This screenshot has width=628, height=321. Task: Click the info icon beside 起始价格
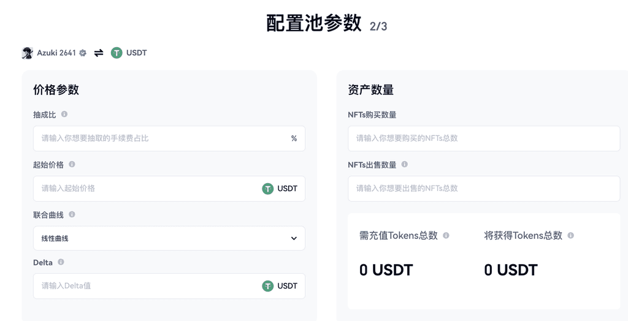point(72,164)
